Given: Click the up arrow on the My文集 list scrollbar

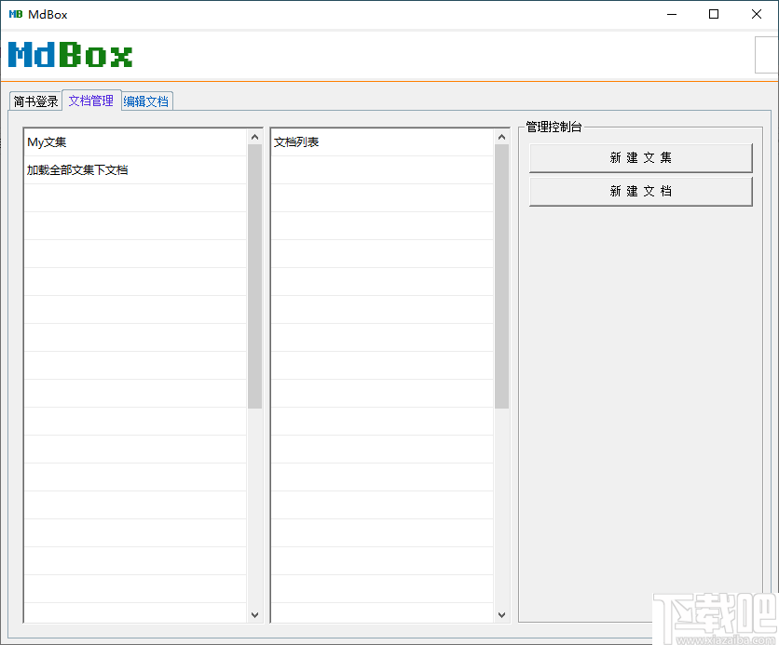Looking at the screenshot, I should (254, 135).
